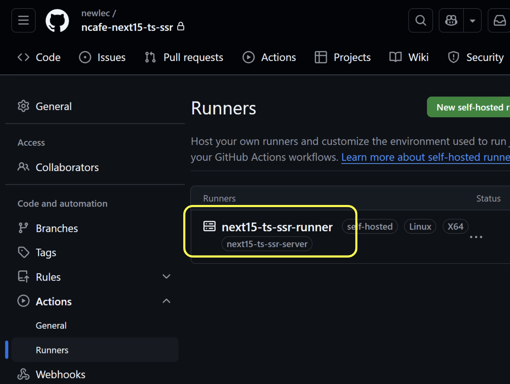Click the Code tab's angle brackets icon

click(24, 57)
